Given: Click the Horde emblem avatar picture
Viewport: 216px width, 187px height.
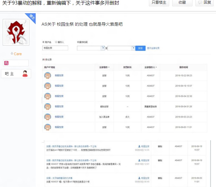Looking at the screenshot, I should [16, 32].
